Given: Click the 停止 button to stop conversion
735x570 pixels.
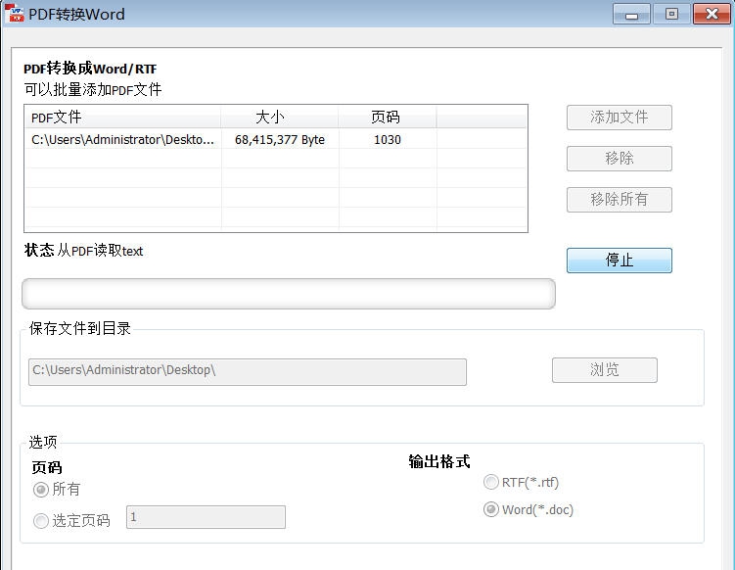Looking at the screenshot, I should point(620,261).
